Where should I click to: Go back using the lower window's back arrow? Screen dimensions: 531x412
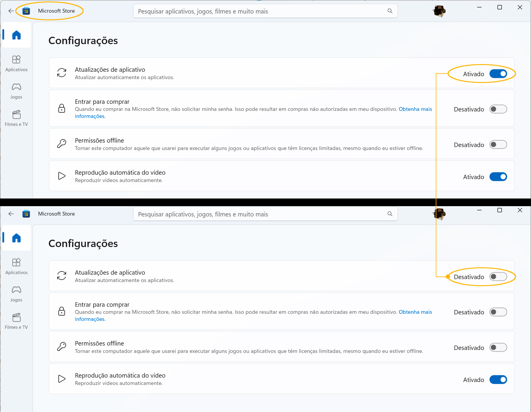pyautogui.click(x=11, y=214)
